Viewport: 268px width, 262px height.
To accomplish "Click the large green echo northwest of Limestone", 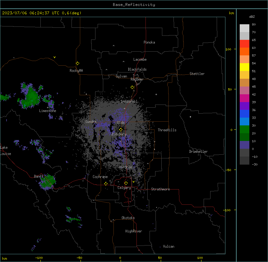I will tap(31, 97).
